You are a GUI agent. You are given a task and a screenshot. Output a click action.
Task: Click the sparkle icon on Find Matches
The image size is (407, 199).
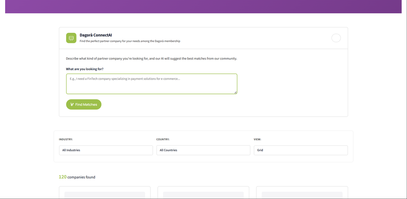pos(72,104)
